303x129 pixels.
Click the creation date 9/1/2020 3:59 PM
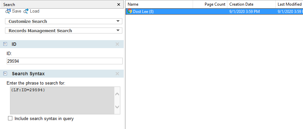(244, 12)
